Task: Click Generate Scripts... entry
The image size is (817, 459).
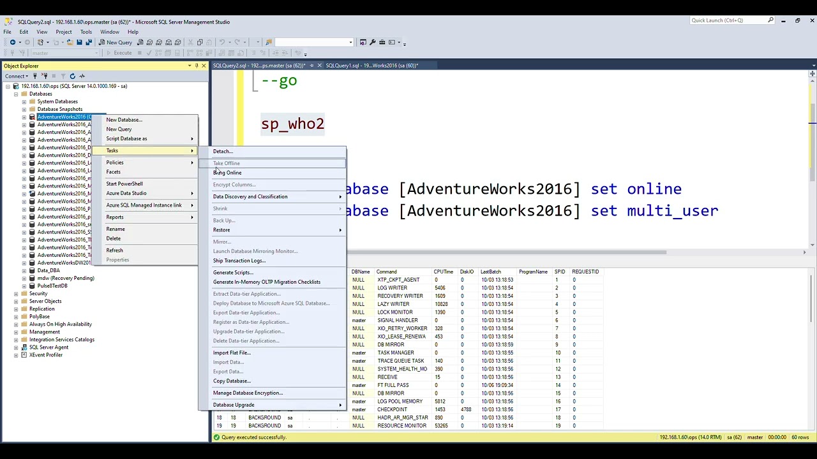Action: coord(273,272)
